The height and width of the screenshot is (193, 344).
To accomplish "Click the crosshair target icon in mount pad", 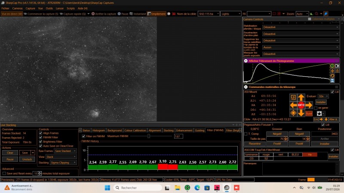I will coord(293,113).
